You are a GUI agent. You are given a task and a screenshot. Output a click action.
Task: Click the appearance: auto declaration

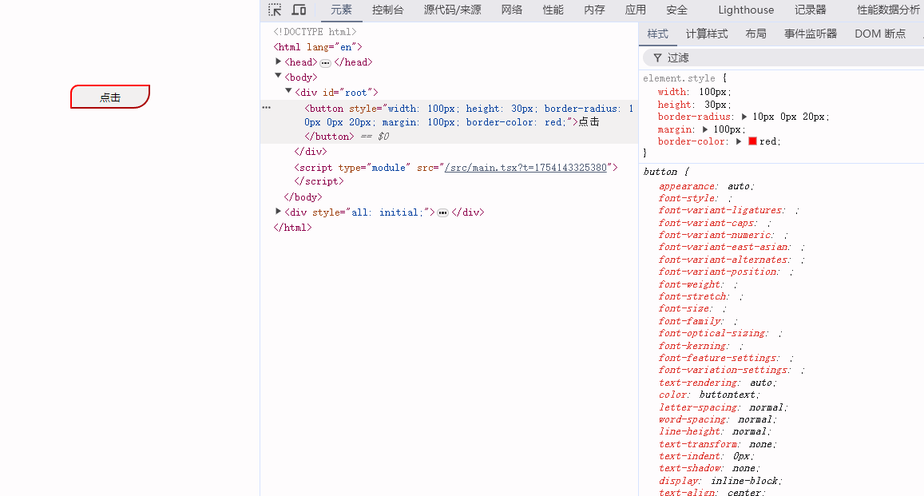pos(707,187)
